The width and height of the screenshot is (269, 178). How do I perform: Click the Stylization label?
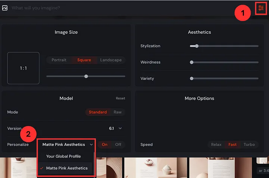[150, 46]
